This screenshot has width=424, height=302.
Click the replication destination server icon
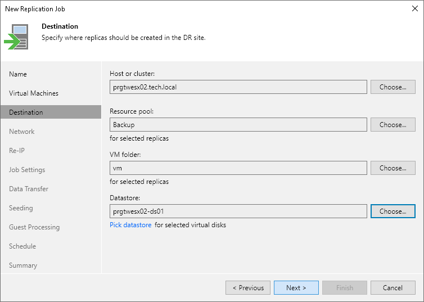pos(16,37)
